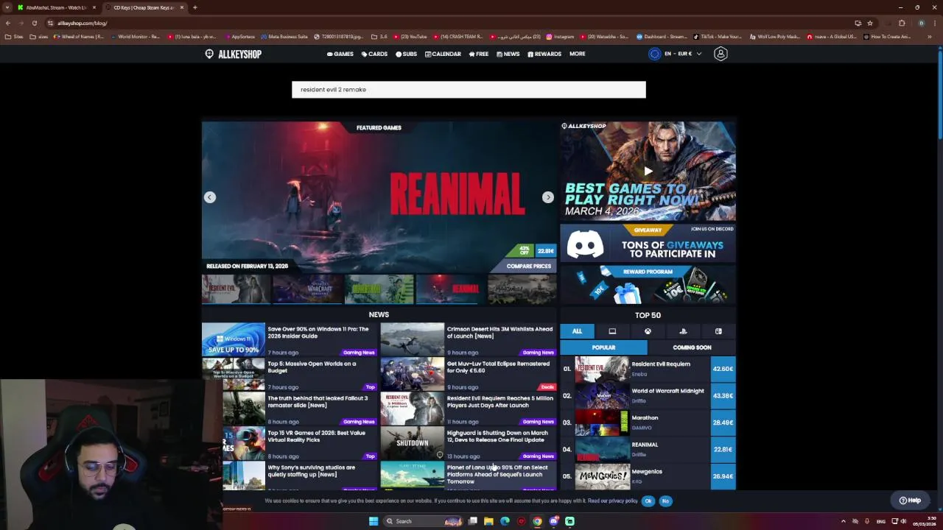Open Resident Evil Requiem in Top 50
The image size is (943, 530).
coord(648,369)
